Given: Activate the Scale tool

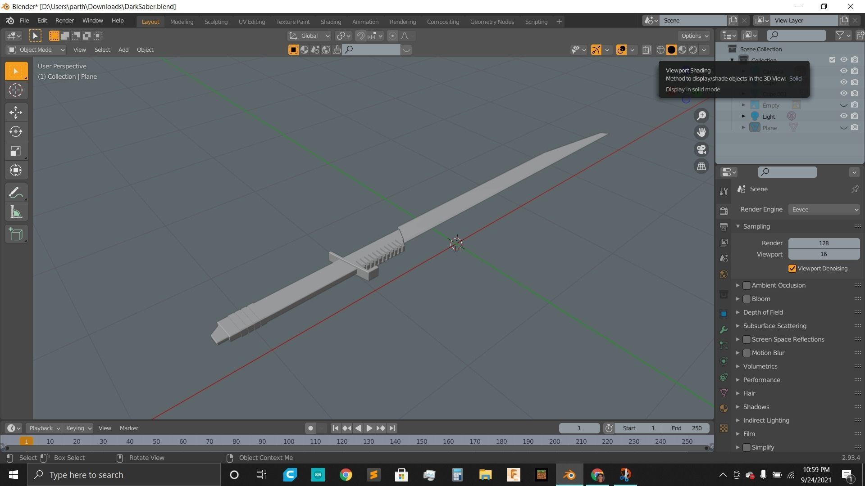Looking at the screenshot, I should pyautogui.click(x=16, y=151).
